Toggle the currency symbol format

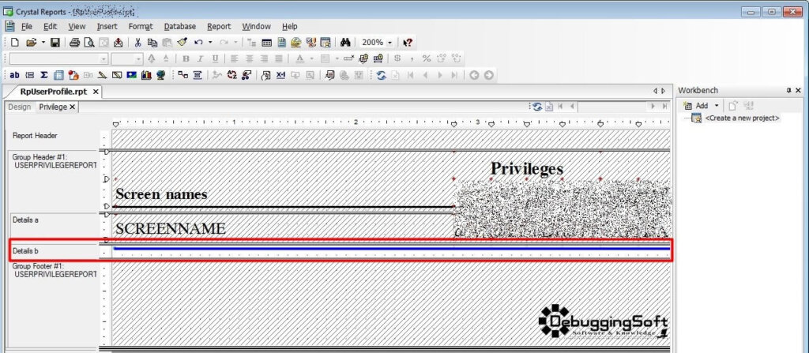point(397,58)
